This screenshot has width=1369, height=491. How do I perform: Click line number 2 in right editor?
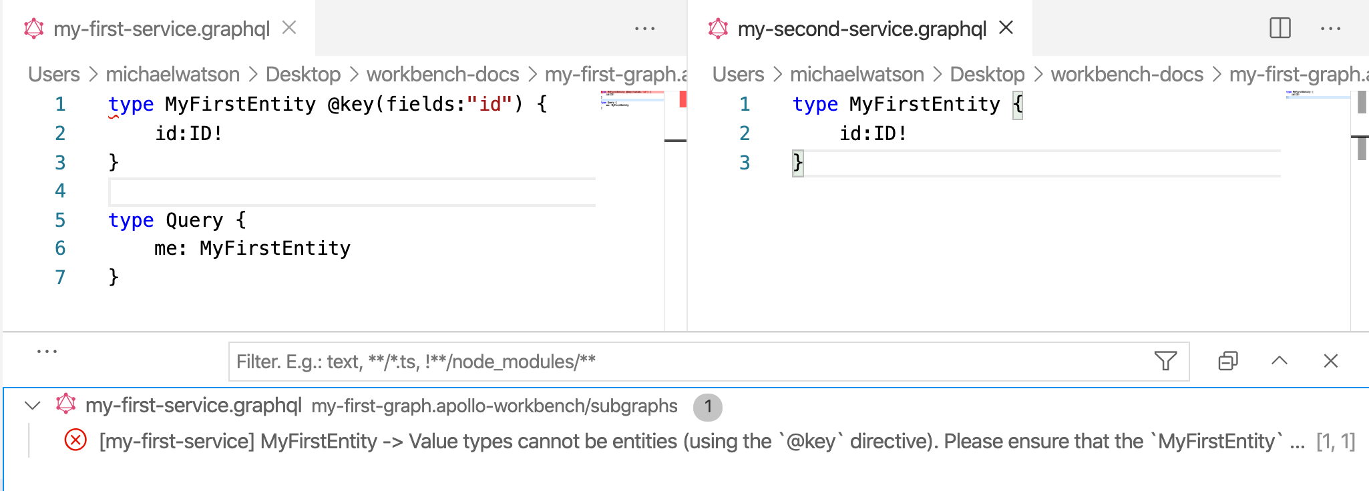[745, 133]
